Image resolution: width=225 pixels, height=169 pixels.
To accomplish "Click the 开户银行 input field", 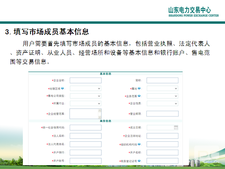I will (86, 153).
